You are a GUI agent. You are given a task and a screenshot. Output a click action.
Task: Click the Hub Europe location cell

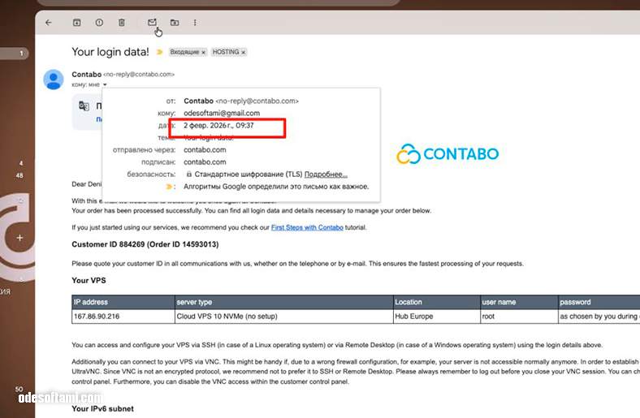pos(437,317)
